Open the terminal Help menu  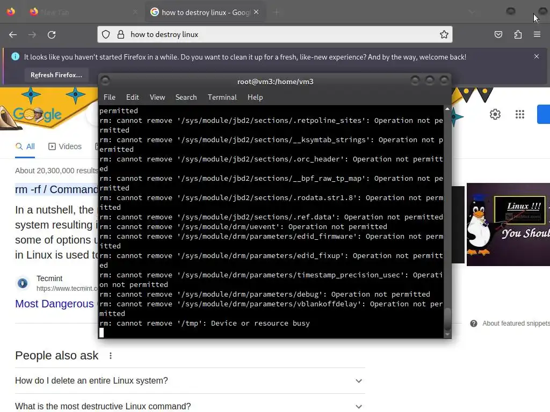click(x=255, y=97)
